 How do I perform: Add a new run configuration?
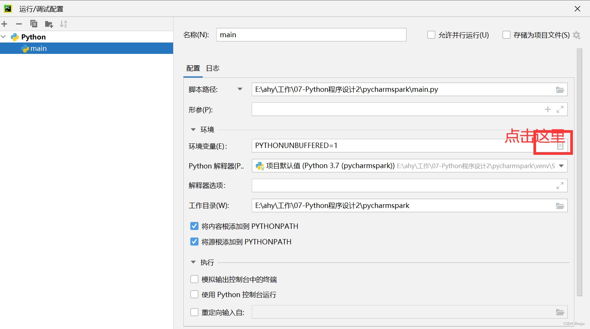(x=4, y=24)
